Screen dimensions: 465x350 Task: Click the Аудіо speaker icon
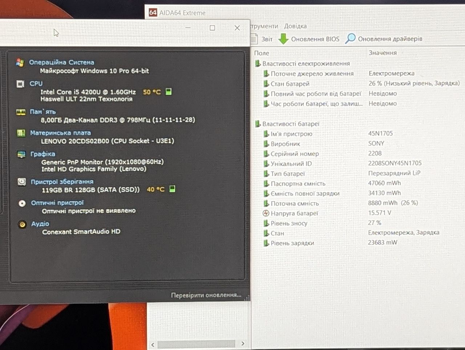(22, 224)
